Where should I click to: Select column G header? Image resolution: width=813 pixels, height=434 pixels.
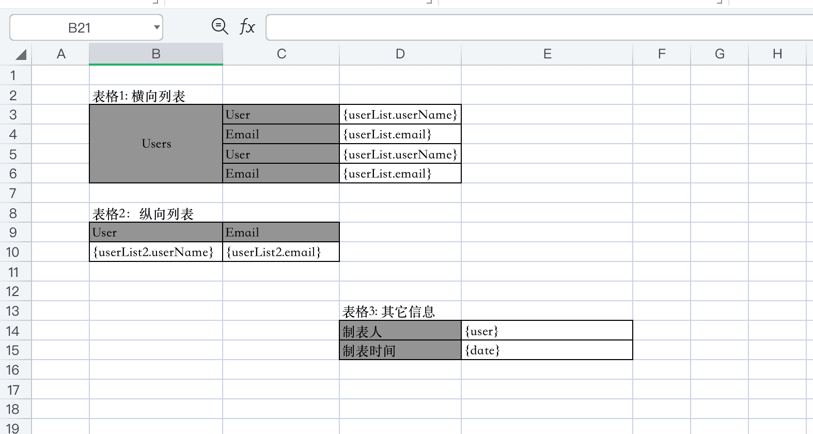(719, 54)
